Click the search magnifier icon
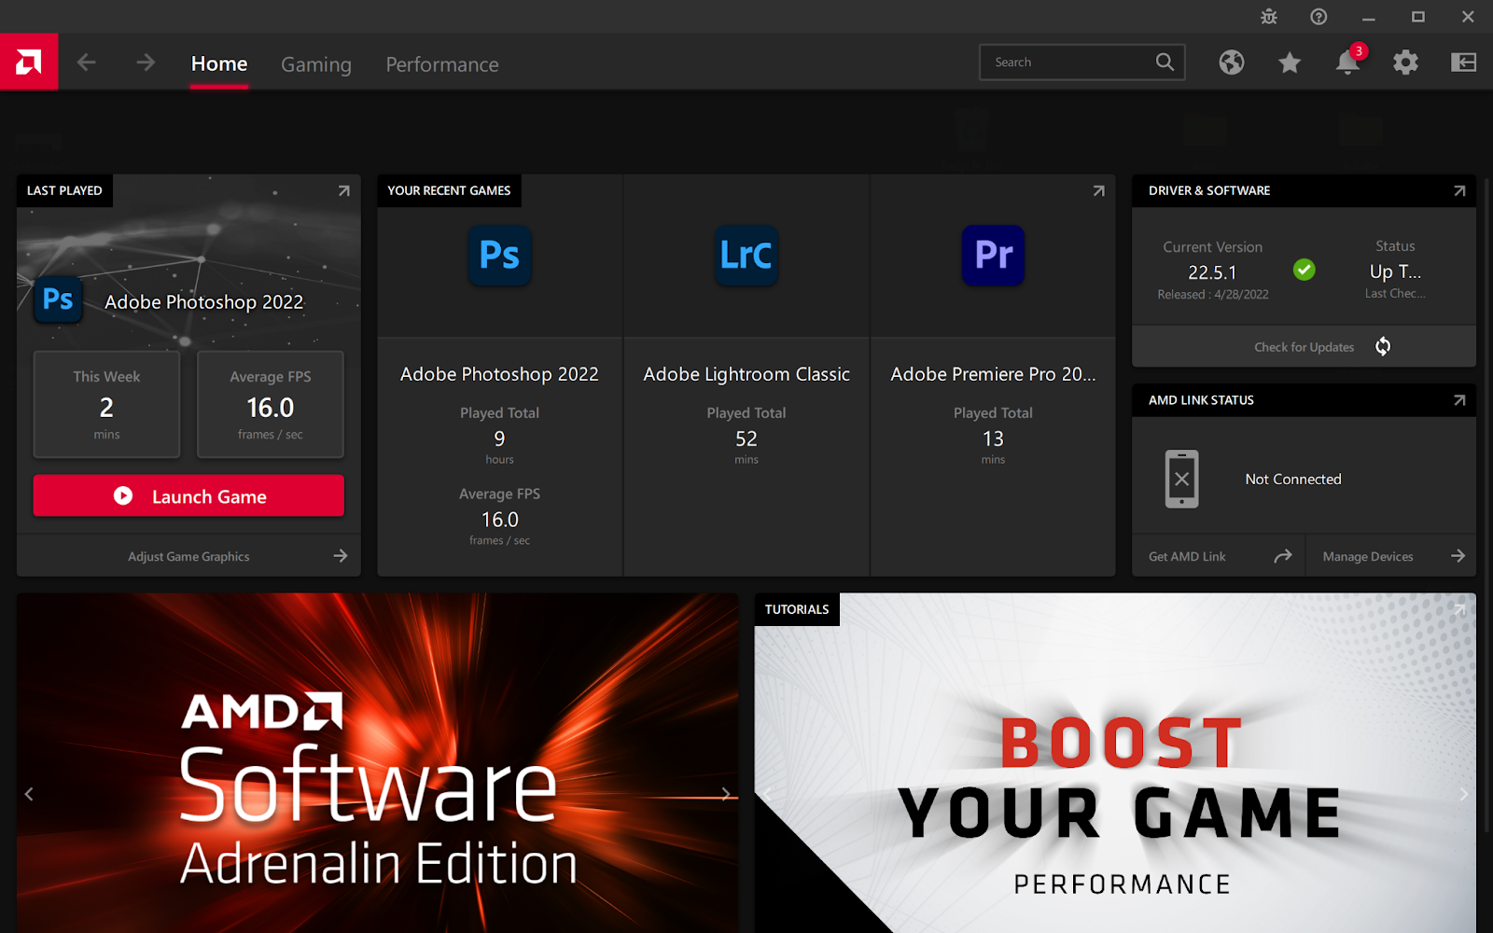 (x=1165, y=63)
